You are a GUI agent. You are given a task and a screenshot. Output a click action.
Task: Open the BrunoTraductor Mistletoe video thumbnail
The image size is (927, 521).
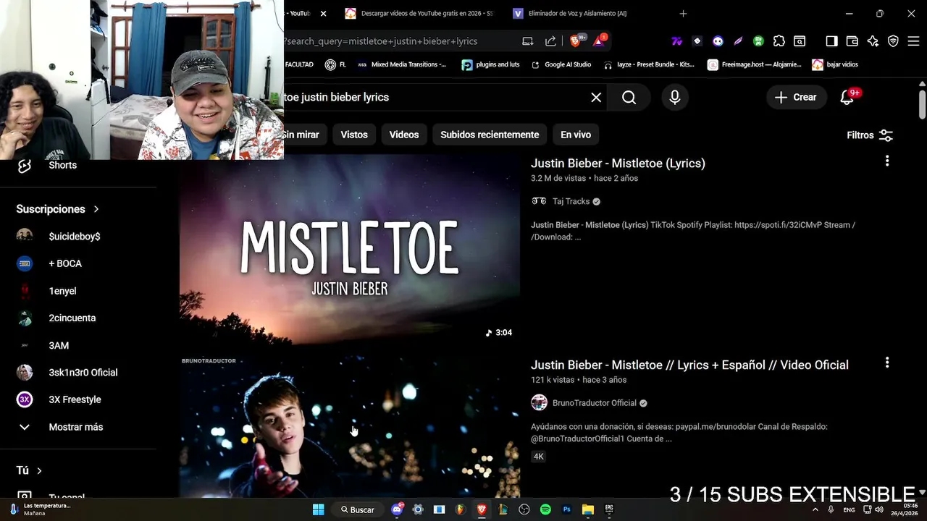tap(350, 426)
